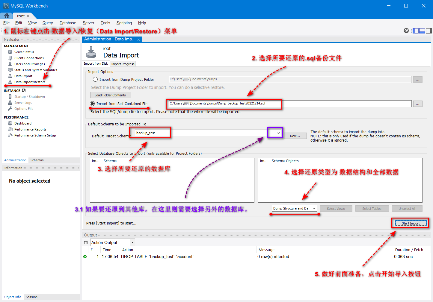Browse for the self-contained SQL file
The height and width of the screenshot is (302, 433).
[418, 104]
